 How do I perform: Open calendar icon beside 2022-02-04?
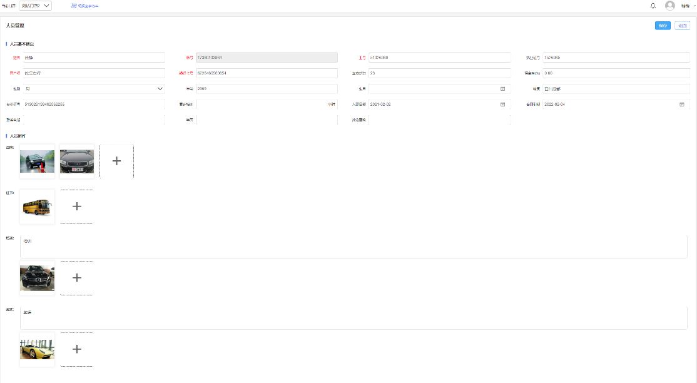coord(682,104)
